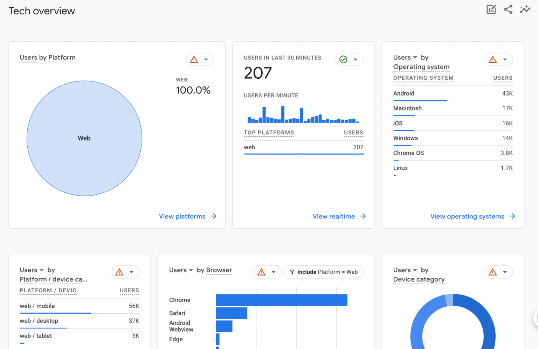Image resolution: width=538 pixels, height=349 pixels.
Task: Click the View operating systems link
Action: [x=467, y=216]
